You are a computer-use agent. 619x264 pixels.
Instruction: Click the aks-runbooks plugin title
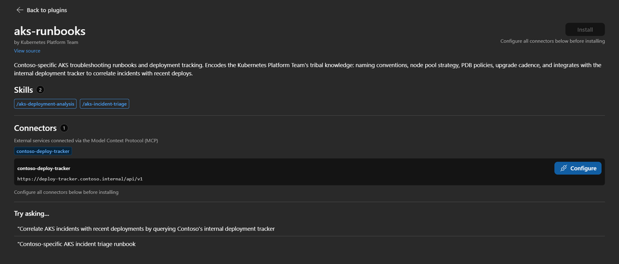click(x=50, y=31)
